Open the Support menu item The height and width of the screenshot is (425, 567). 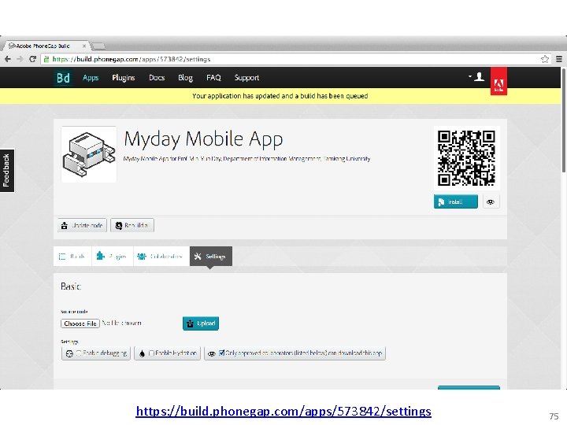tap(246, 78)
